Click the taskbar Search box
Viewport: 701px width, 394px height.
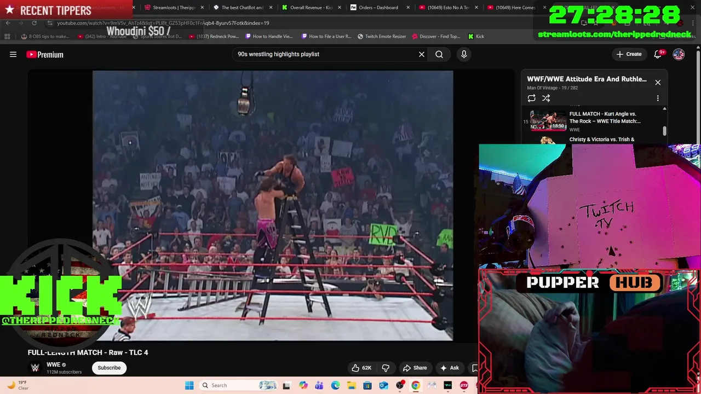[x=238, y=385]
